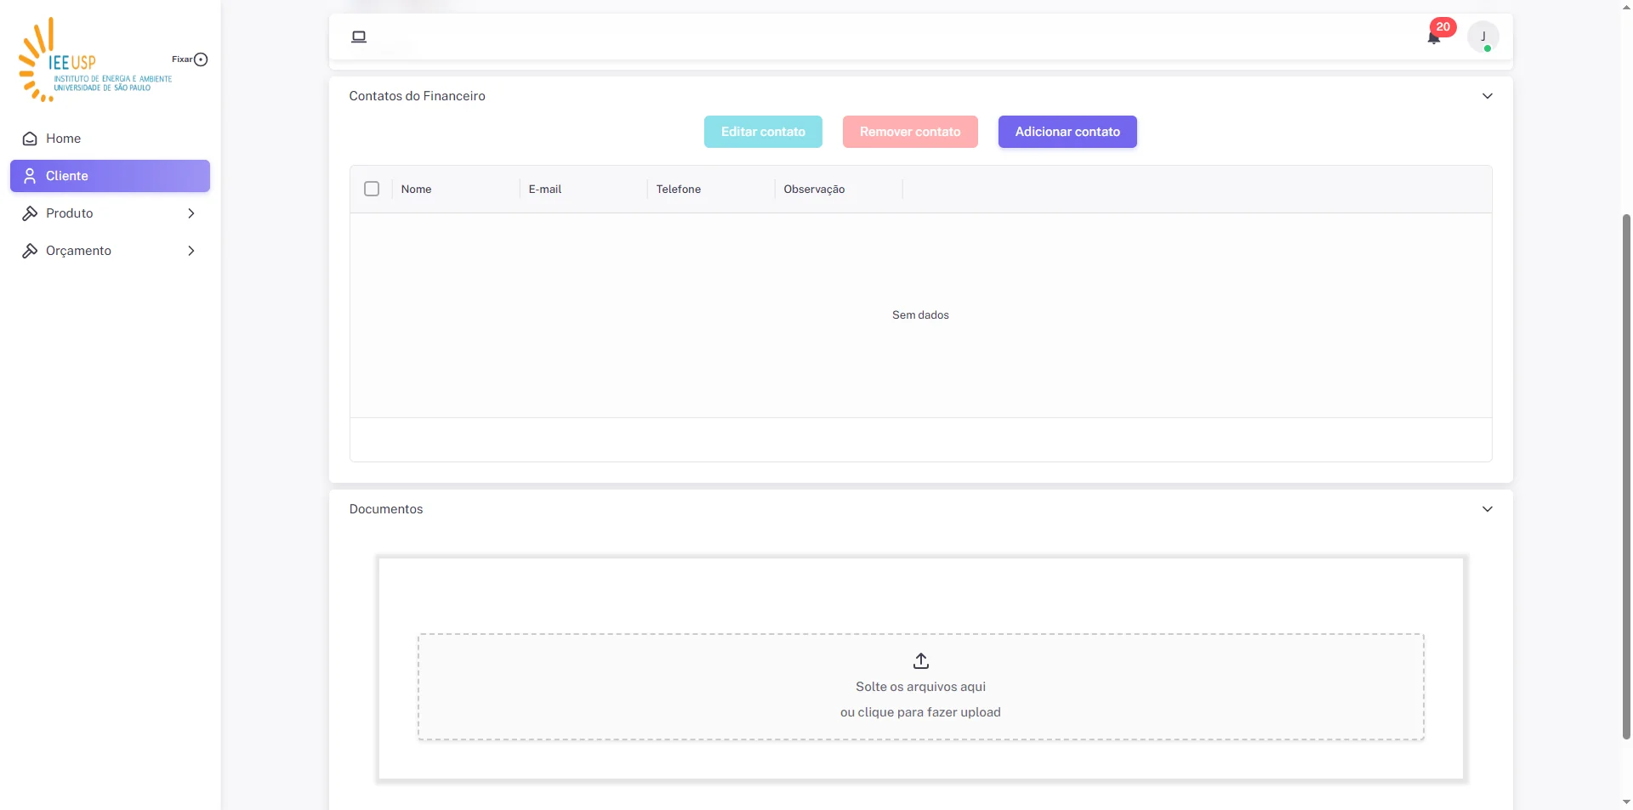Click the file upload drop zone
The width and height of the screenshot is (1633, 810).
click(920, 687)
